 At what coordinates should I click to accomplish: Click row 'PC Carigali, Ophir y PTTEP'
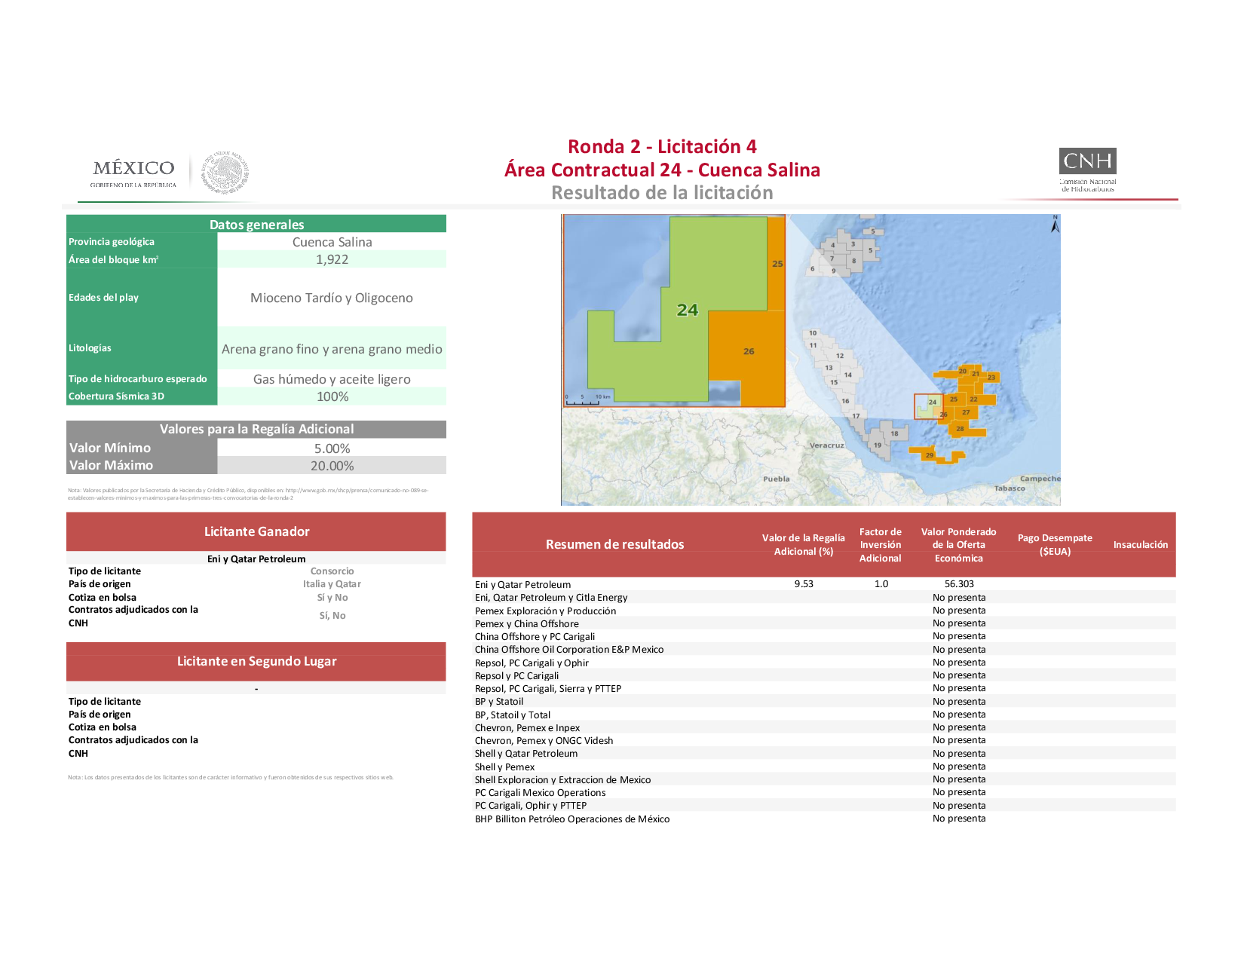point(824,805)
